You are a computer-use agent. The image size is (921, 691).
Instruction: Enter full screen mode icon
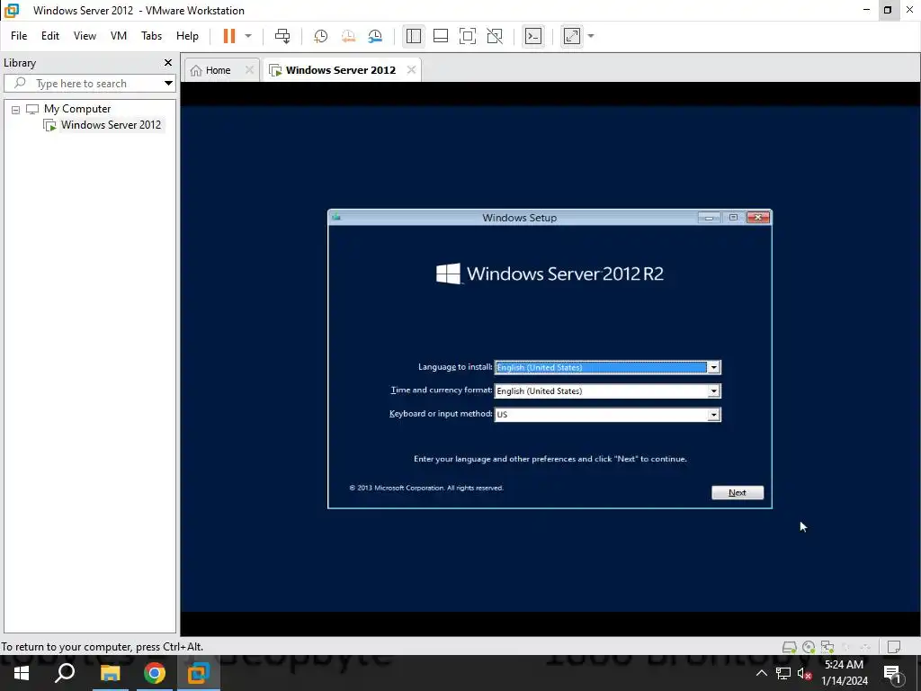coord(468,36)
